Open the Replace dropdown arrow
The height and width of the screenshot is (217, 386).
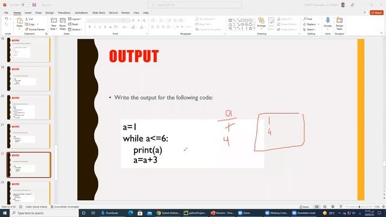(x=318, y=24)
